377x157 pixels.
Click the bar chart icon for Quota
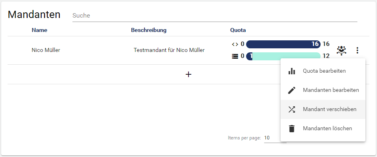click(292, 71)
